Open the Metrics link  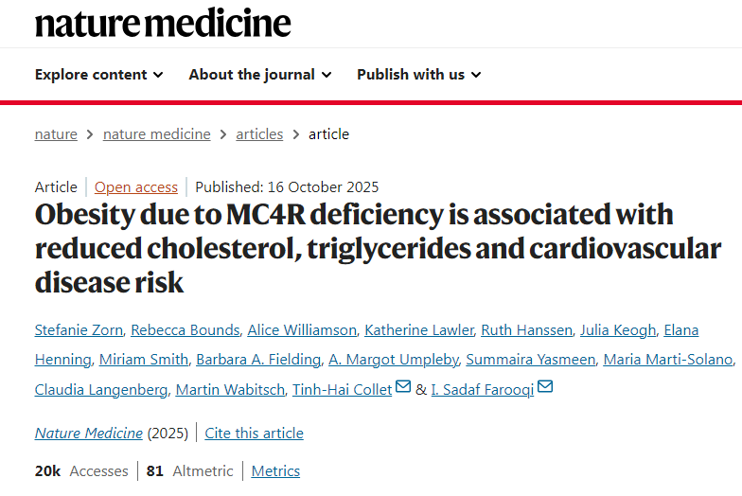point(275,471)
